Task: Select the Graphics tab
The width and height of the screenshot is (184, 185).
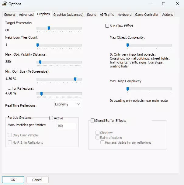Action: pos(43,14)
